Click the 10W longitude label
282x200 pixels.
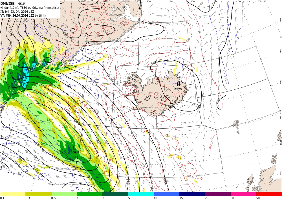point(193,1)
